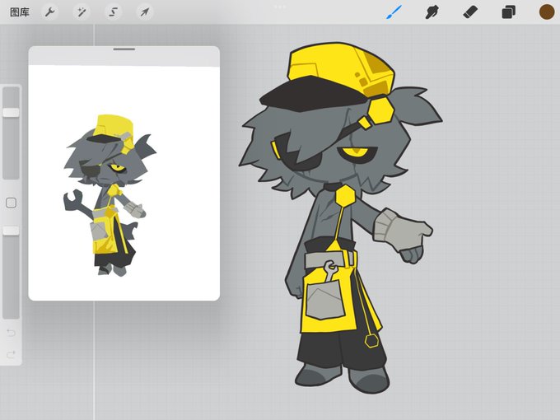The image size is (560, 420).
Task: Open the 图库 gallery
Action: coord(19,12)
